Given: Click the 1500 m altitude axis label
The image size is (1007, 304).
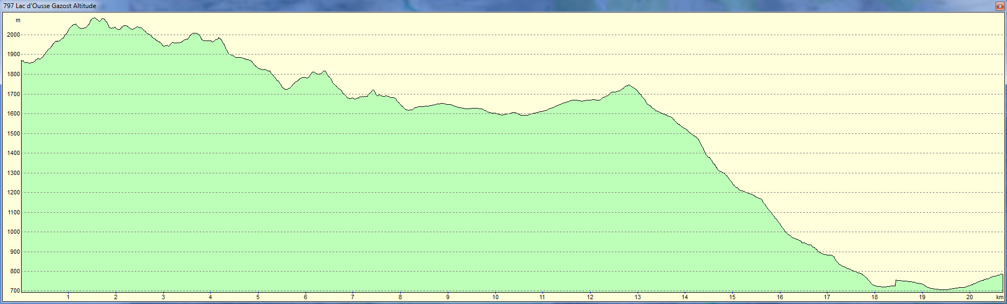Looking at the screenshot, I should click(14, 133).
